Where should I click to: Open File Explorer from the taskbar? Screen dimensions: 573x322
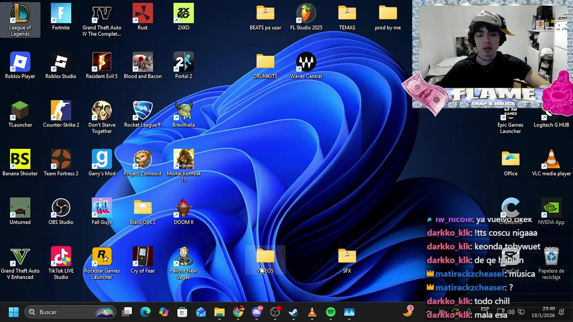[219, 312]
